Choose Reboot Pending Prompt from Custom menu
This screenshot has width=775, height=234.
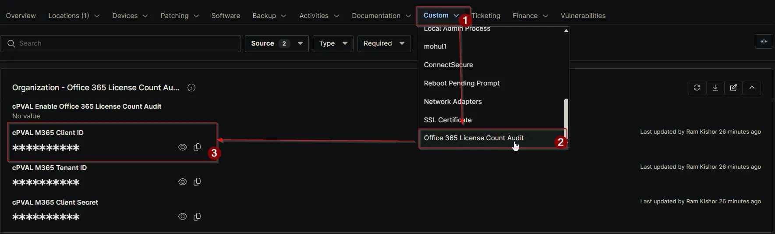pos(461,83)
